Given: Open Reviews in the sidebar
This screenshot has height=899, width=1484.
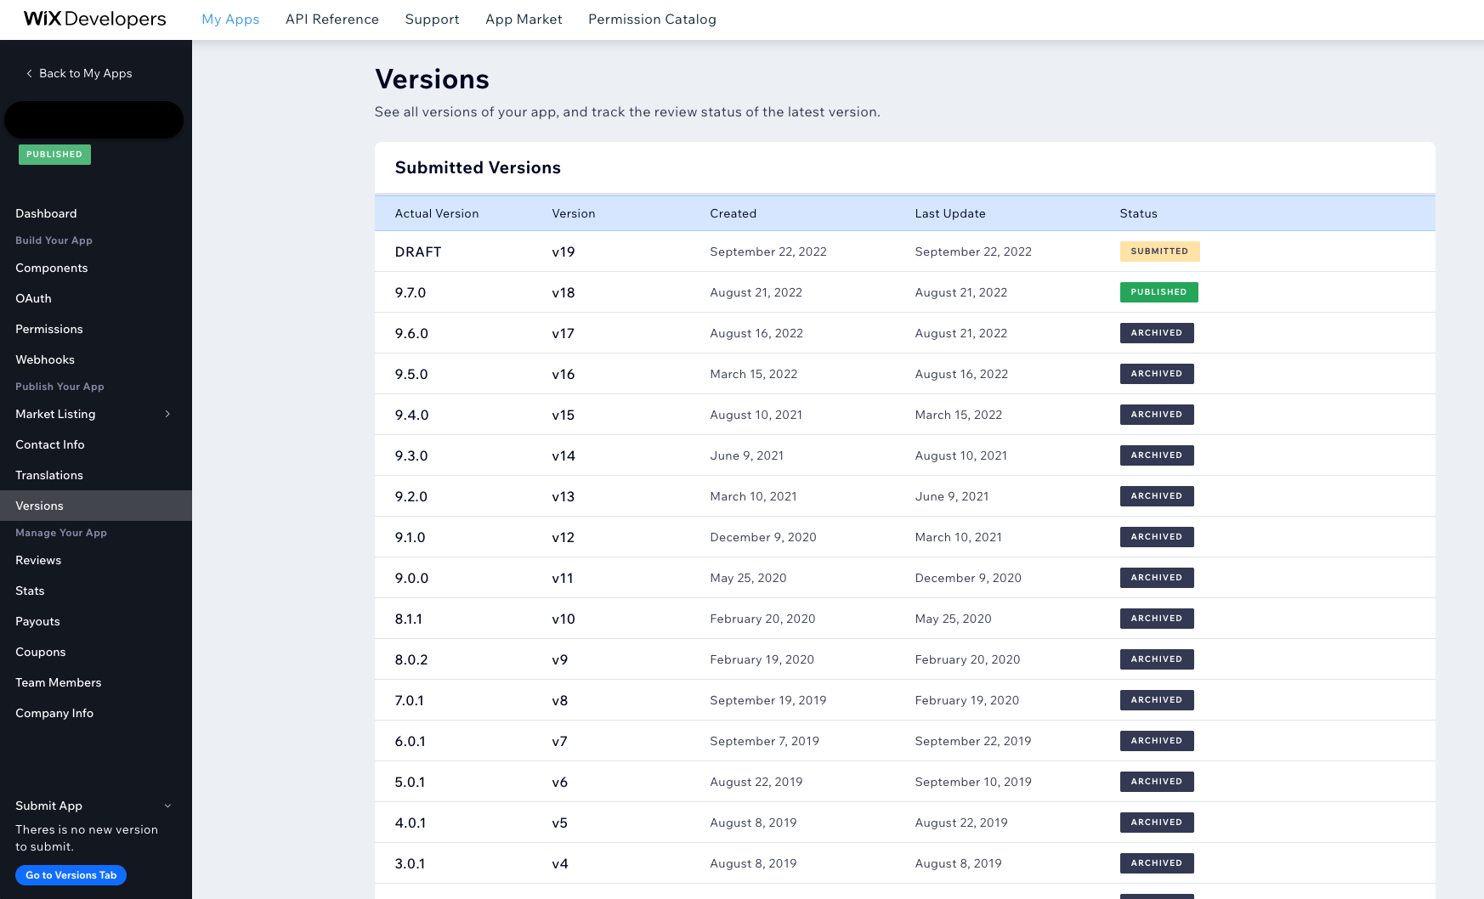Looking at the screenshot, I should [38, 560].
